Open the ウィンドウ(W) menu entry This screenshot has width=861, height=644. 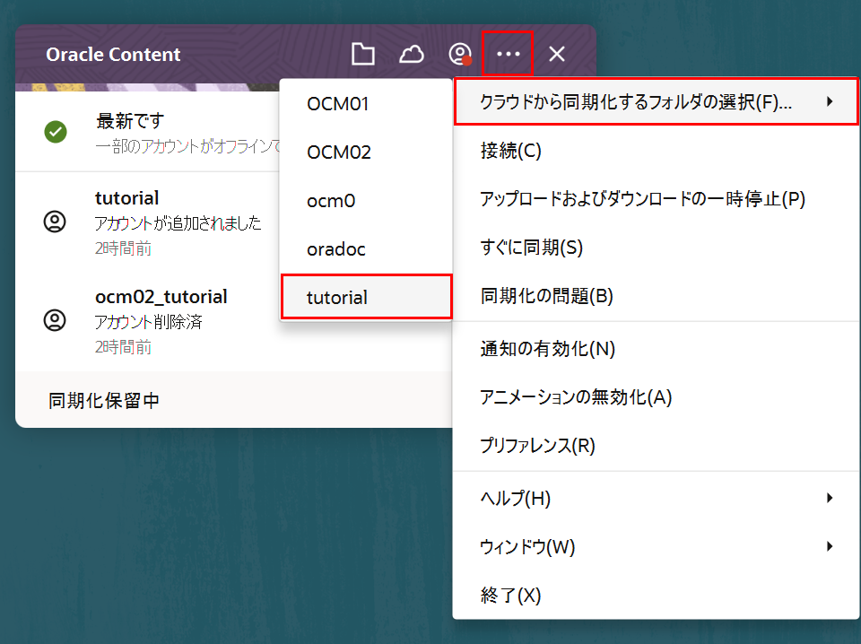657,546
